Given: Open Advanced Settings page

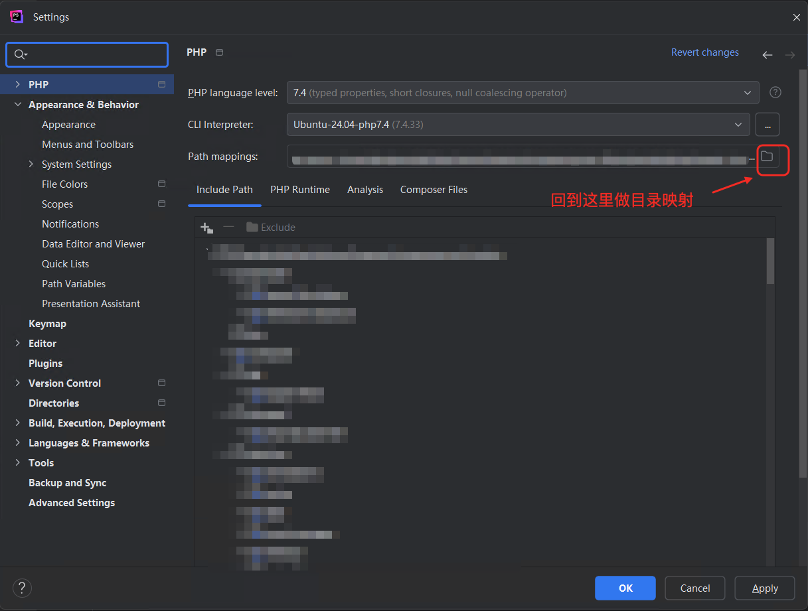Looking at the screenshot, I should click(x=72, y=502).
